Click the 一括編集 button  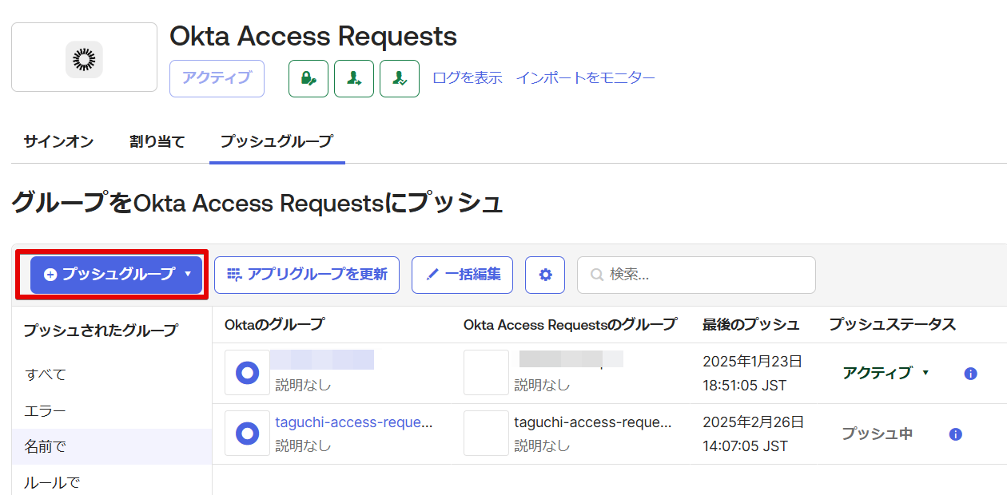(462, 275)
